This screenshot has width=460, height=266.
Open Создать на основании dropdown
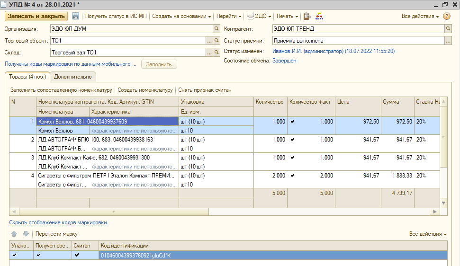[x=181, y=16]
